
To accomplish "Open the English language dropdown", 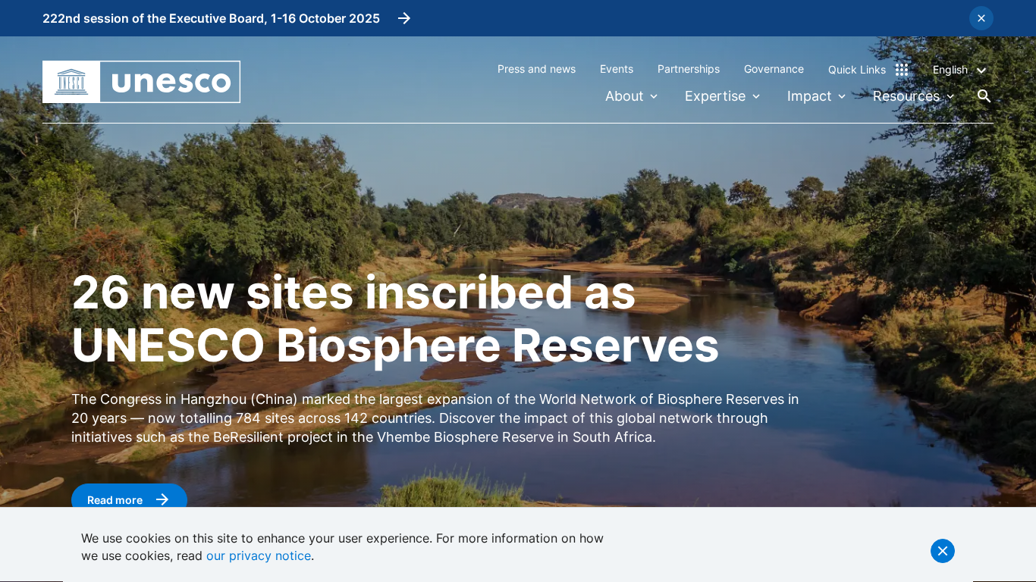I will [x=959, y=70].
